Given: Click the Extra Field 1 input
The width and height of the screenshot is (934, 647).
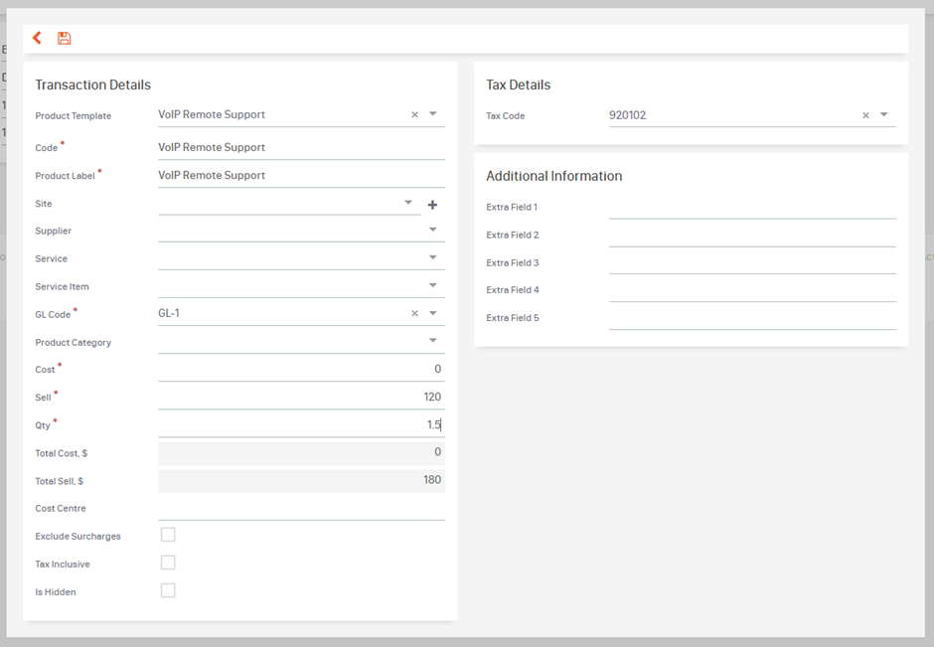Looking at the screenshot, I should [752, 208].
